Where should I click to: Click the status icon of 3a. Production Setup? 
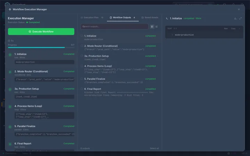click(x=10, y=89)
